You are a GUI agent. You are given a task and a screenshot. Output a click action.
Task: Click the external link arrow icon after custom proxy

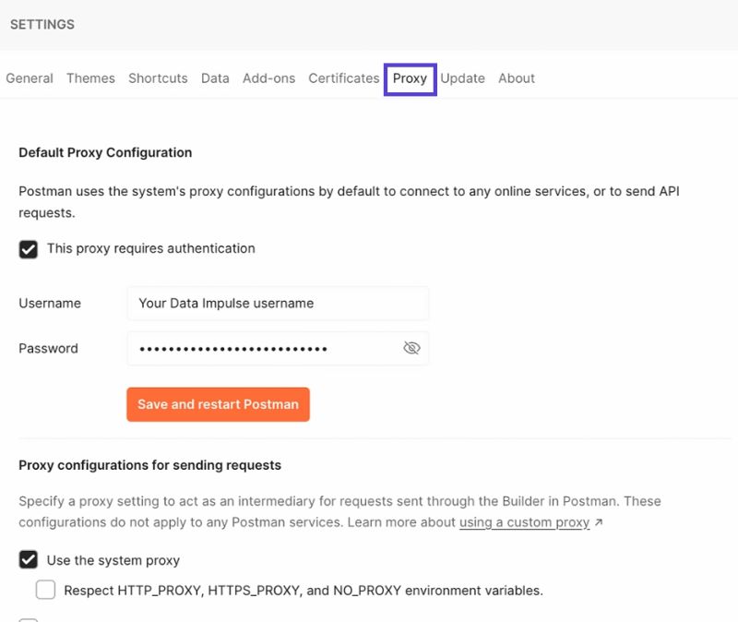(598, 522)
